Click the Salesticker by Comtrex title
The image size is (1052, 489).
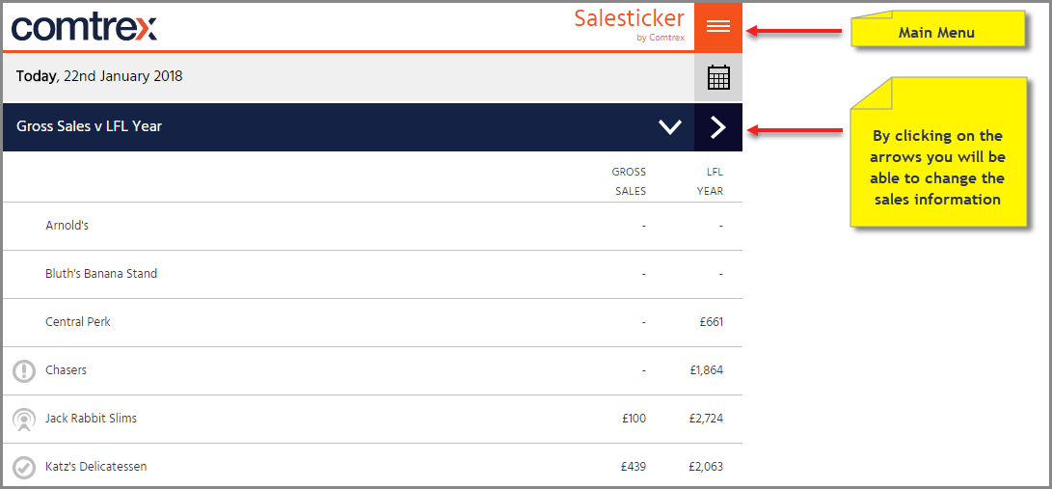(x=630, y=24)
